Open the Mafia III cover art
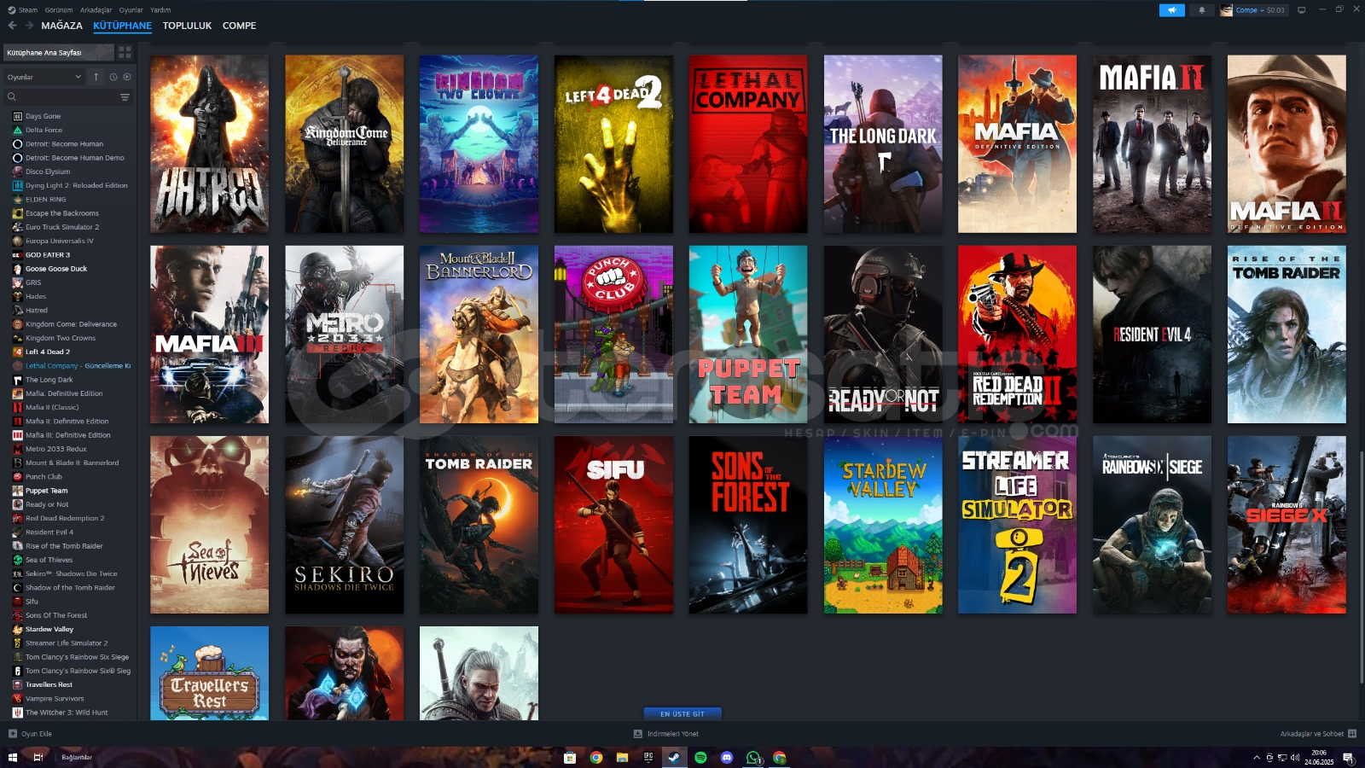This screenshot has width=1365, height=768. (209, 335)
